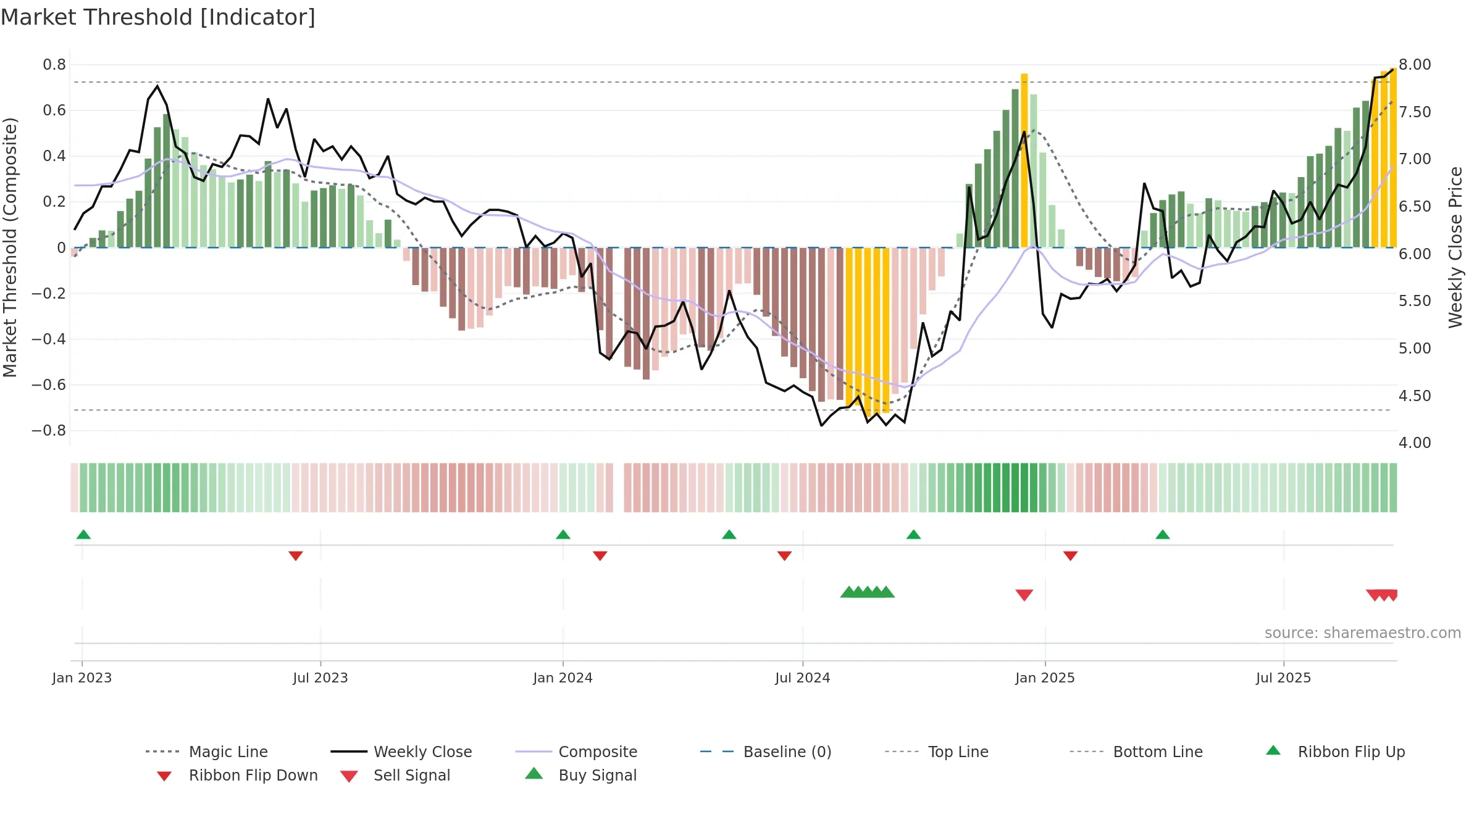
Task: Click the Weekly Close Price axis title
Action: (x=1456, y=247)
